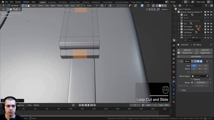This screenshot has height=120, width=214.
Task: Collapse the Boeing-Stearman Model 75 collection
Action: coord(176,12)
